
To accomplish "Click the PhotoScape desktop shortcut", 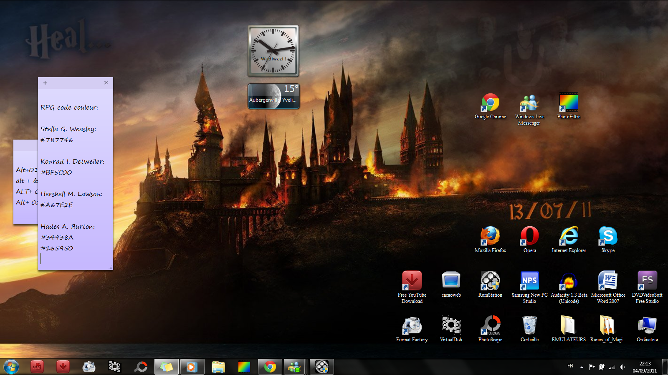I will [490, 329].
